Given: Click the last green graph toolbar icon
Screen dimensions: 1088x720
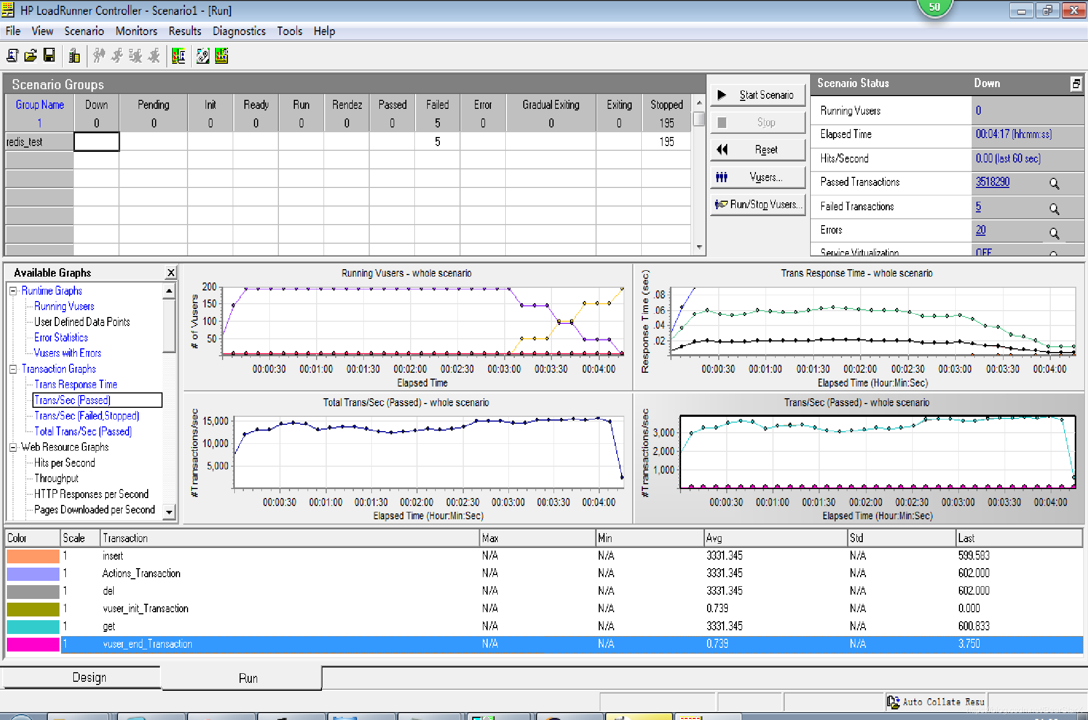Looking at the screenshot, I should click(x=222, y=56).
